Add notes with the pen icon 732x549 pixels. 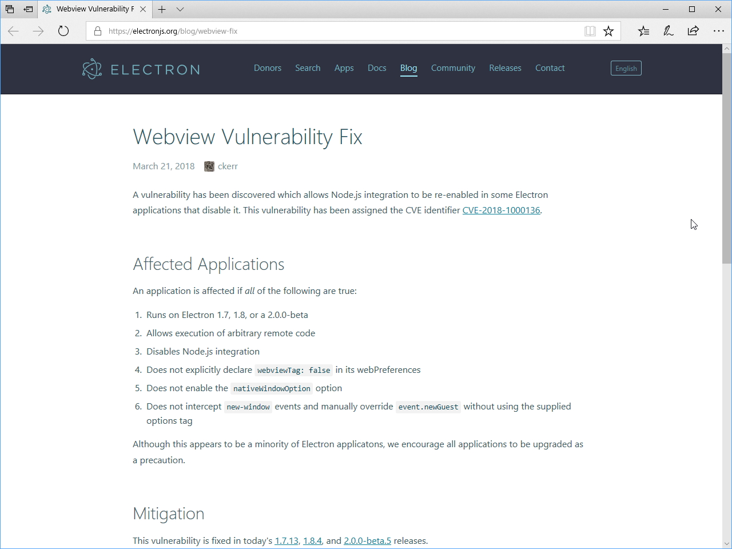tap(668, 31)
